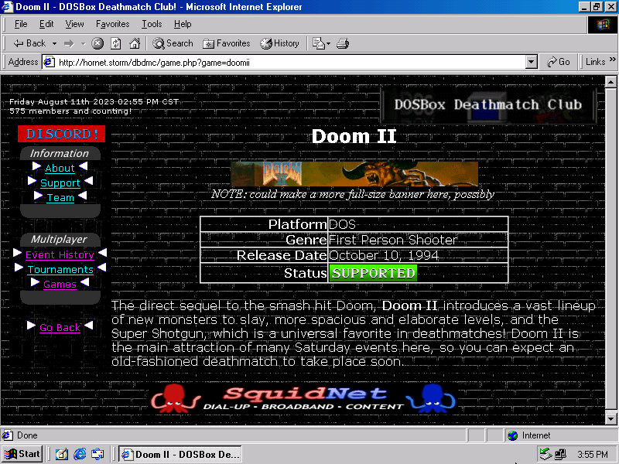This screenshot has height=464, width=619.
Task: Click the Doom II taskbar window button
Action: [180, 454]
